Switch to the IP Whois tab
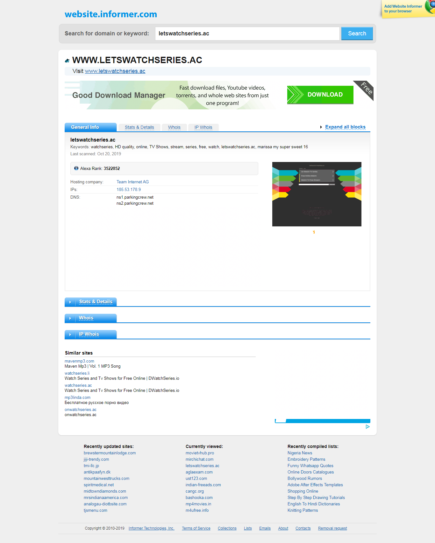This screenshot has height=543, width=435. pyautogui.click(x=203, y=127)
